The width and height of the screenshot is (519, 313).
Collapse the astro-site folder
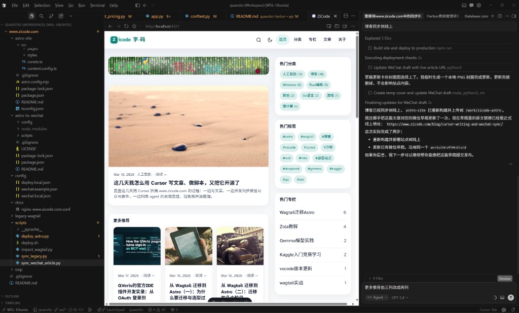[24, 37]
